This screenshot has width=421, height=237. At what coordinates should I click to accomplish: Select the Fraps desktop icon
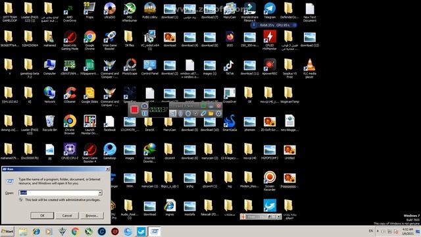(x=89, y=11)
